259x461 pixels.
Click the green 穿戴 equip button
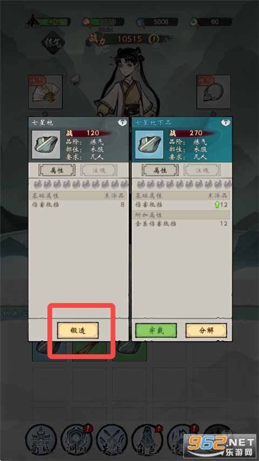coord(156,330)
